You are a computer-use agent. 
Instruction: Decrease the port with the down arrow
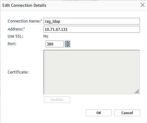tap(67, 46)
